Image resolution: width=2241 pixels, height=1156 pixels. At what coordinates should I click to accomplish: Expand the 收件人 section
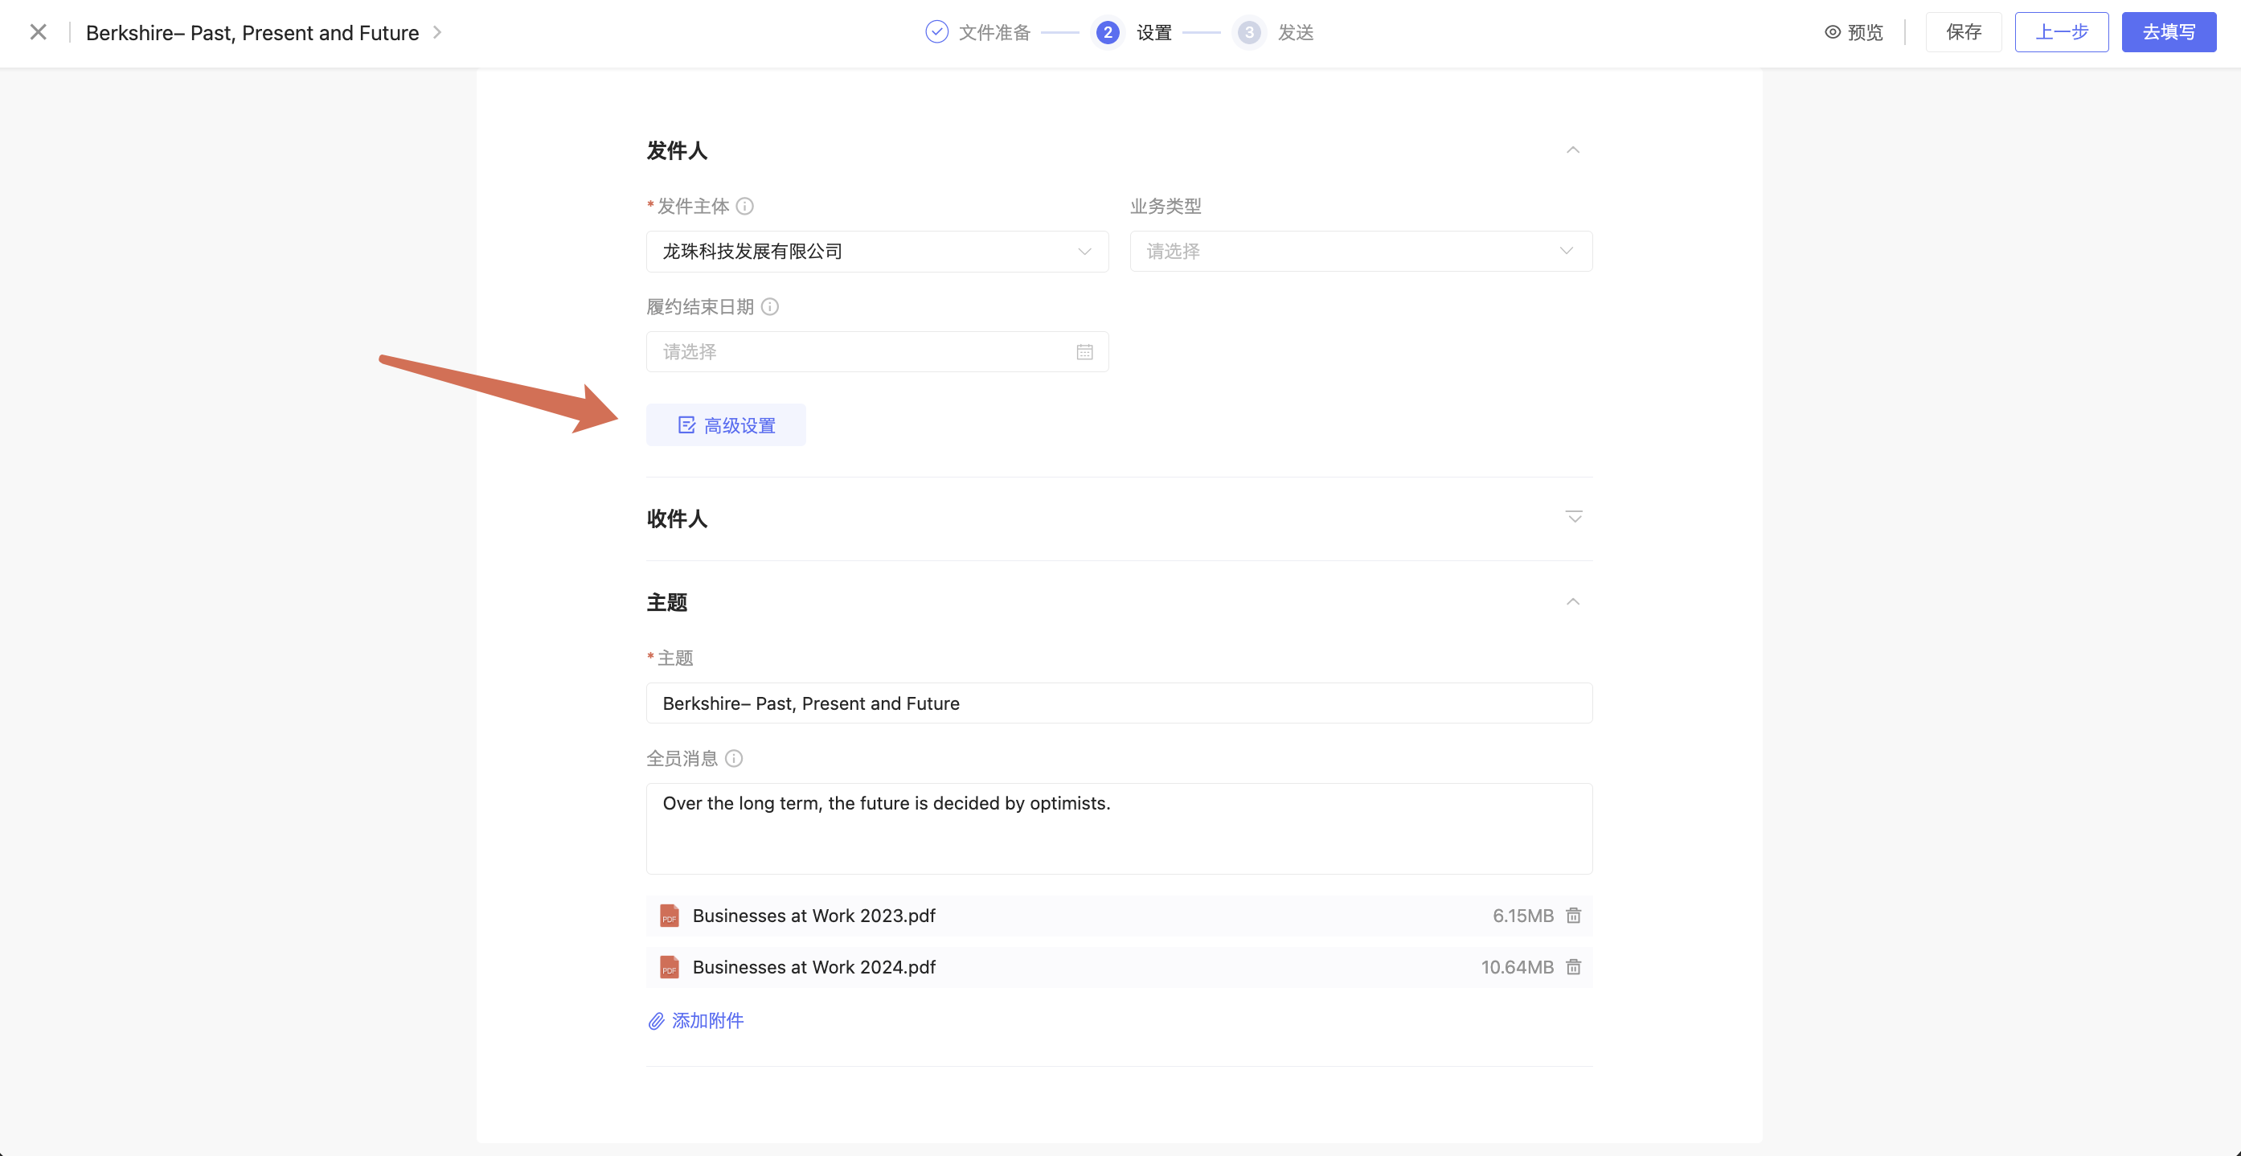[x=1574, y=518]
